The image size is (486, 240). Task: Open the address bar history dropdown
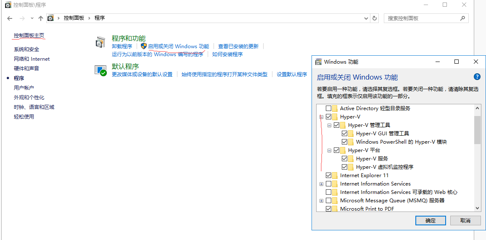366,18
